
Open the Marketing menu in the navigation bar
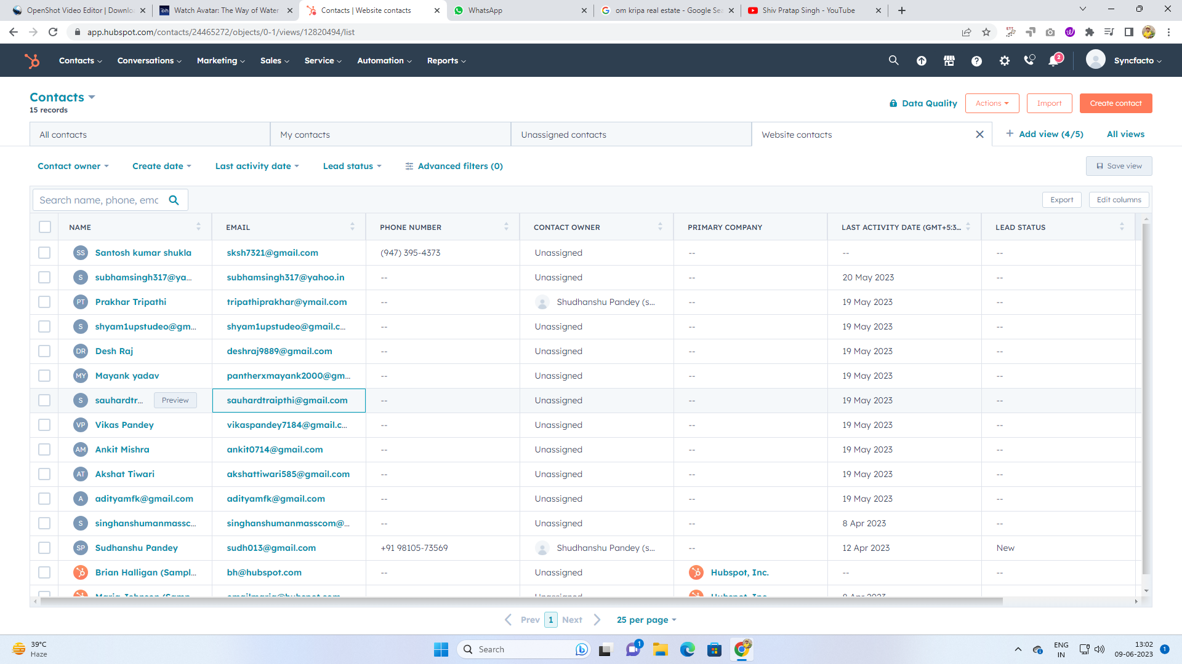click(220, 60)
